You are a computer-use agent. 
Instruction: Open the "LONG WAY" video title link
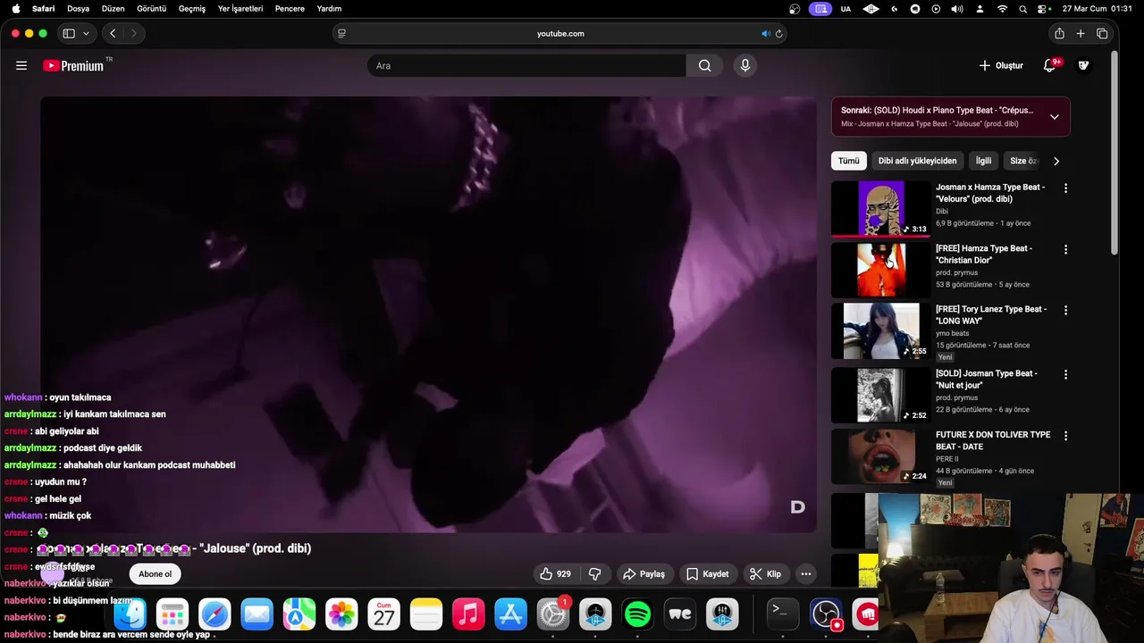tap(991, 314)
